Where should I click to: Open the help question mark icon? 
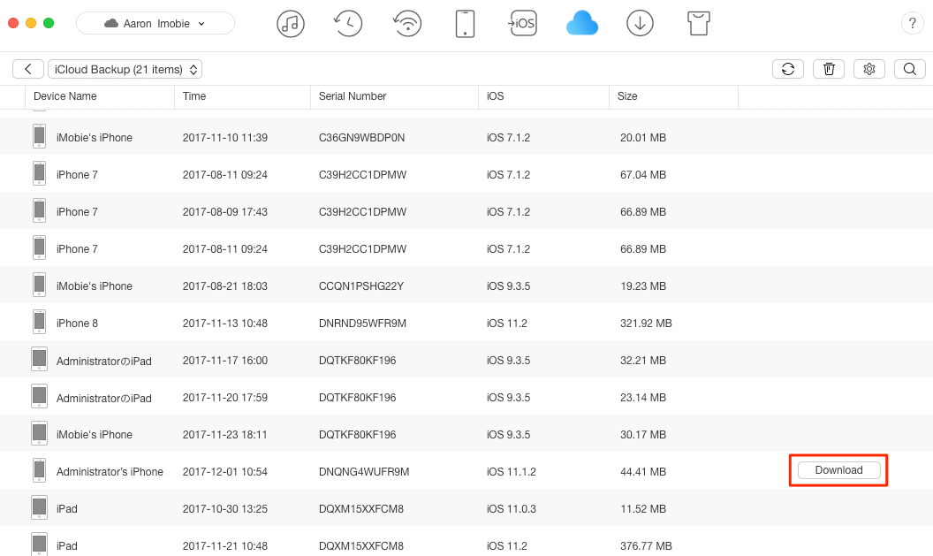tap(912, 24)
